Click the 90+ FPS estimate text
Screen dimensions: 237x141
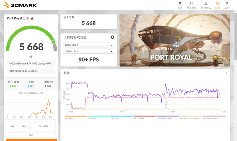[89, 59]
